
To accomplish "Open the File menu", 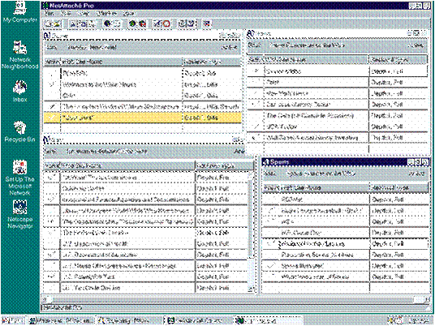I will pyautogui.click(x=50, y=13).
